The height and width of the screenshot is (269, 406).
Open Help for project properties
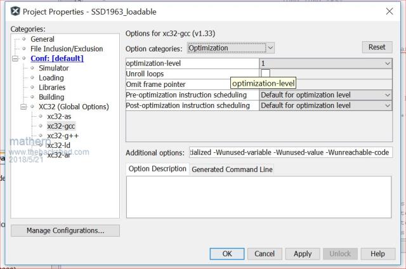378,254
